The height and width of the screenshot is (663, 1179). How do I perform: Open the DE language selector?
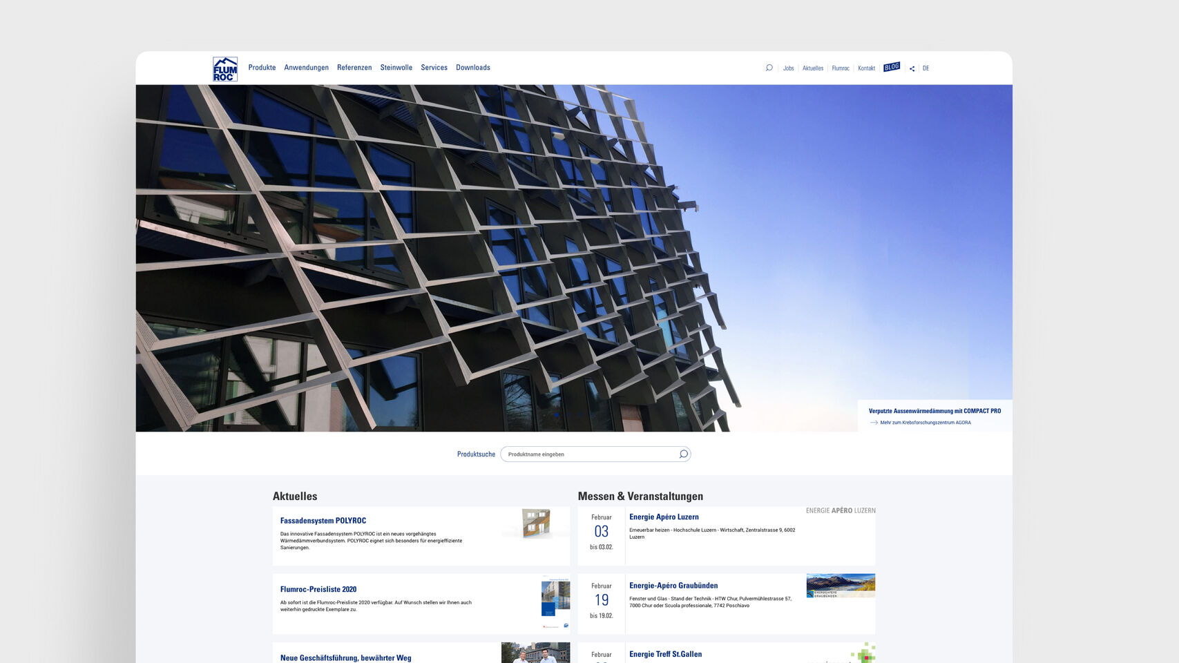pos(926,68)
